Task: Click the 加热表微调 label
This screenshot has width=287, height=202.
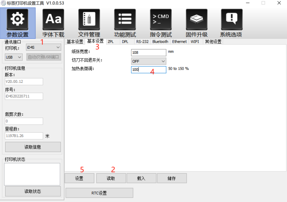Action: (x=83, y=69)
